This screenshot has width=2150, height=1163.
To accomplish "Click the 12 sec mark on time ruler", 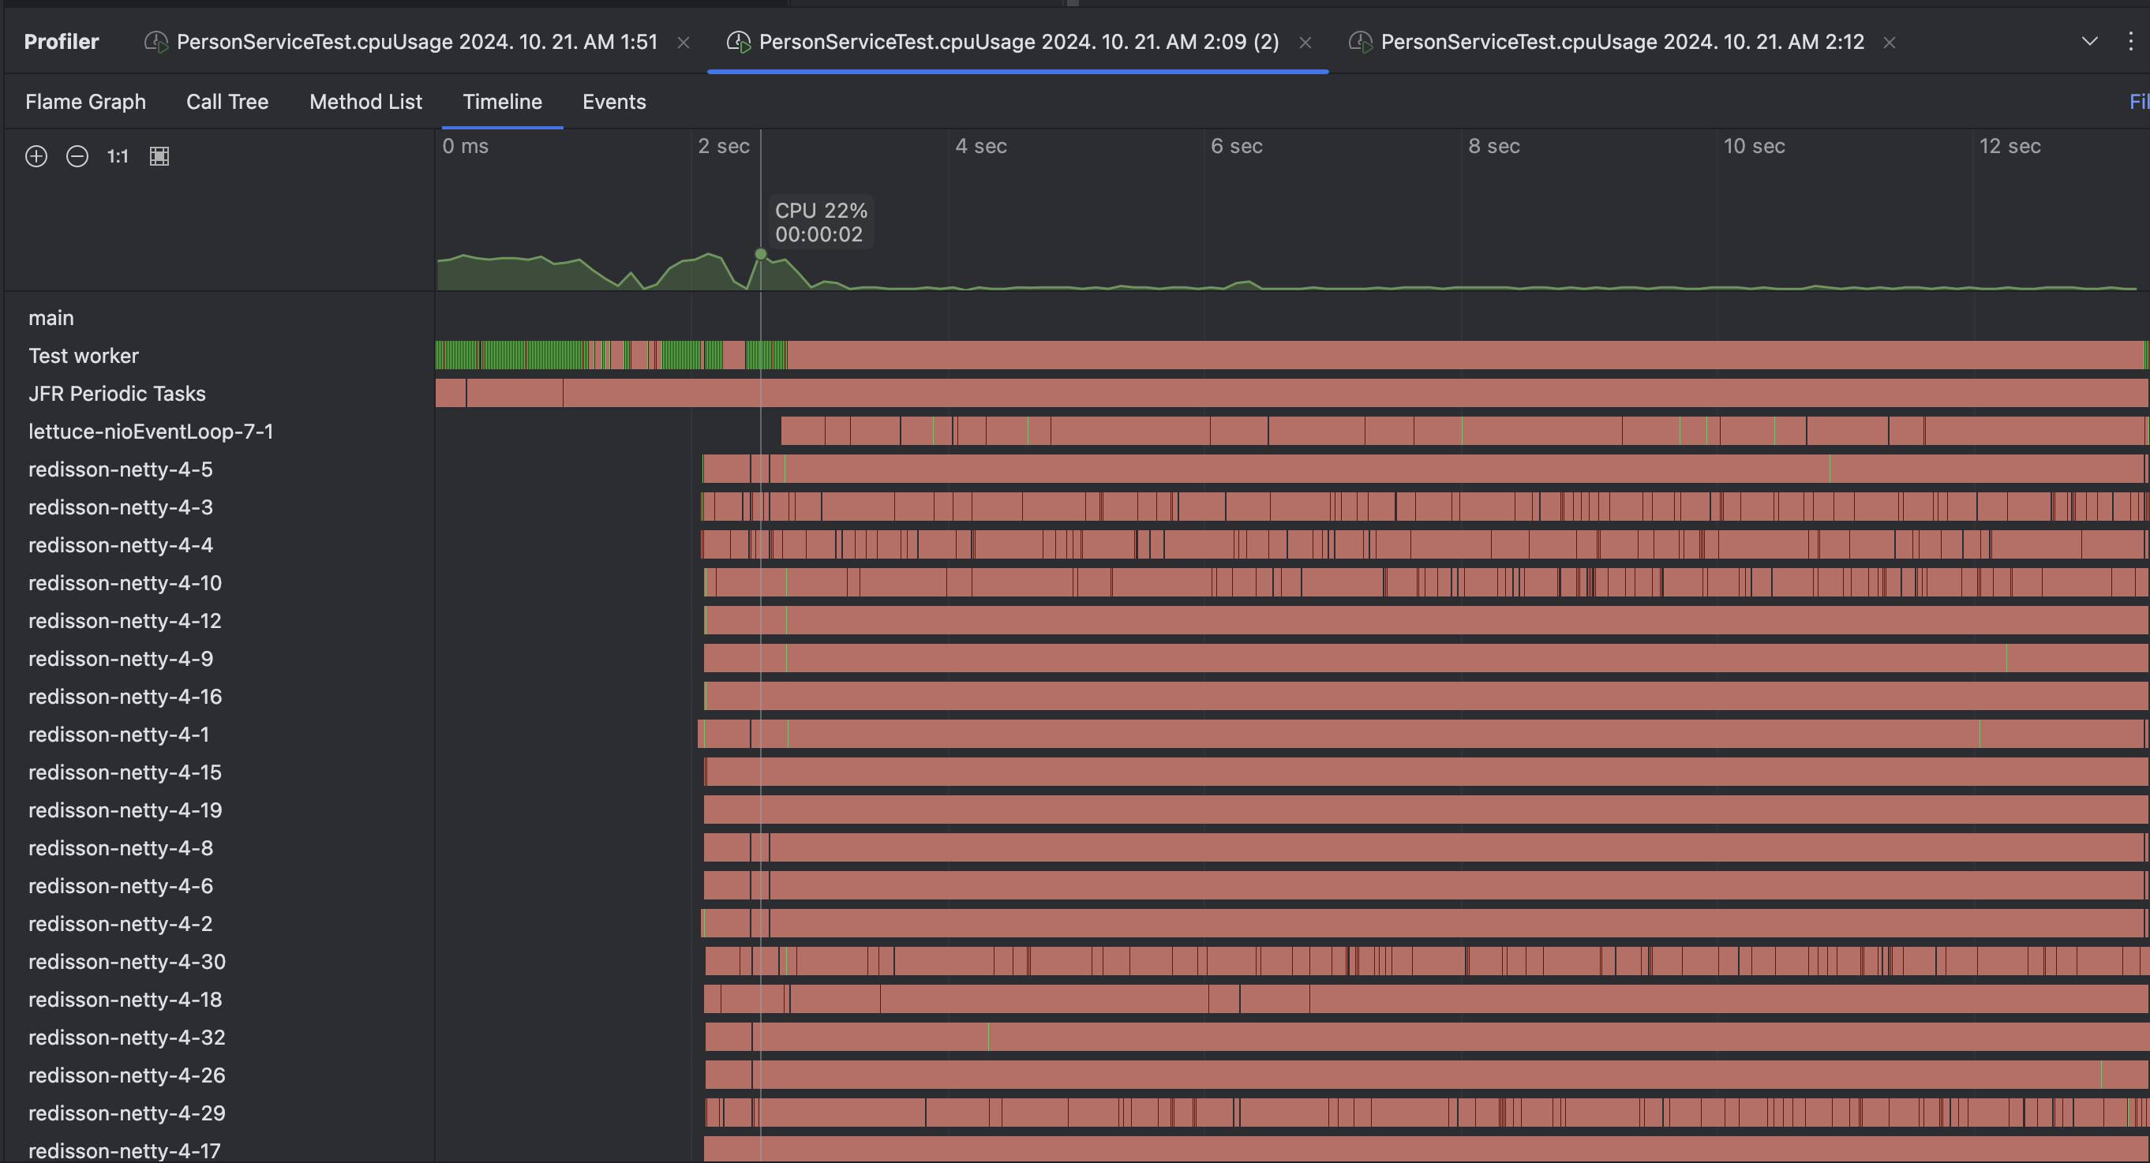I will [2010, 146].
